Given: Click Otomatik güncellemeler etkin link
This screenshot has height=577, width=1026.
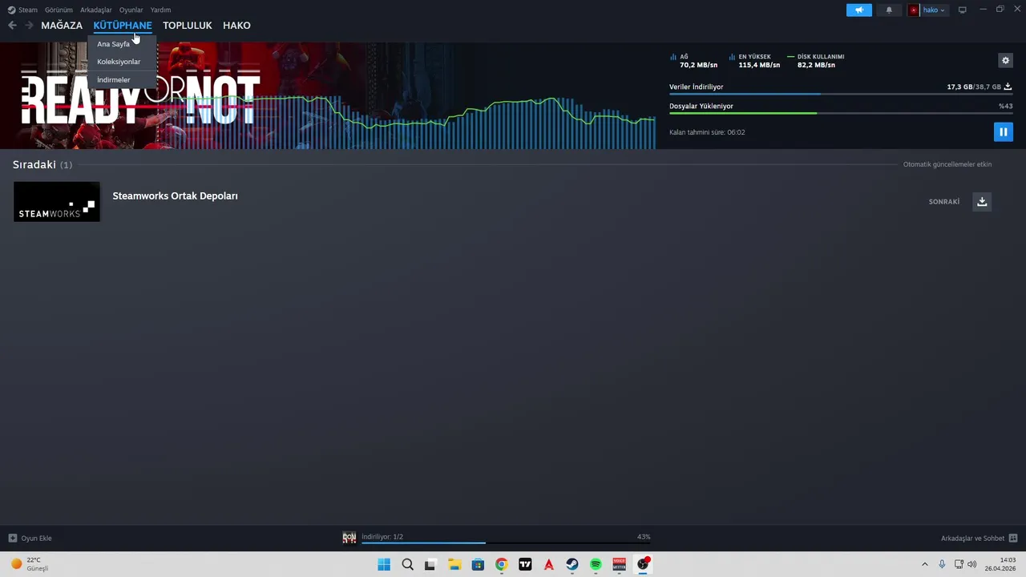Looking at the screenshot, I should 947,164.
